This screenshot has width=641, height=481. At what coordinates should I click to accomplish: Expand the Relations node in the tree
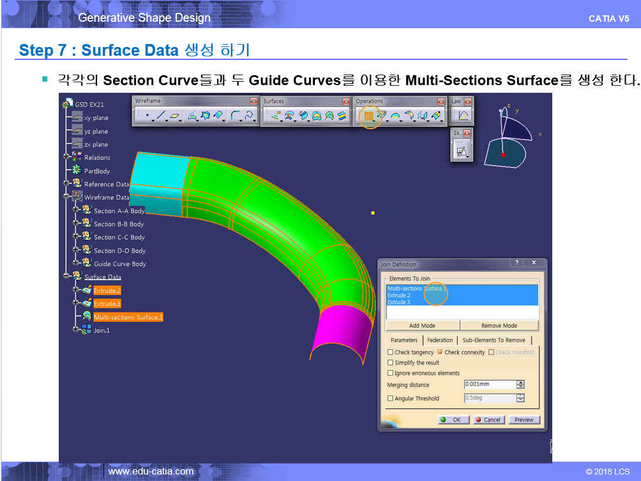point(66,157)
